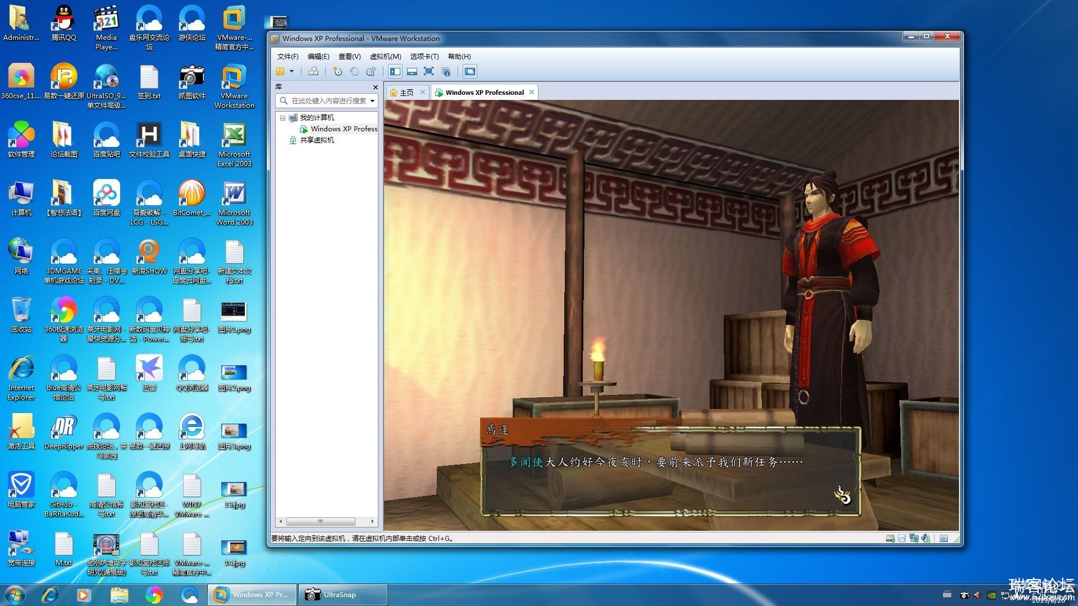Switch to the 主页 tab

pyautogui.click(x=406, y=93)
